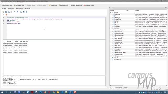Click the Vistas (0) node icon

113,58
